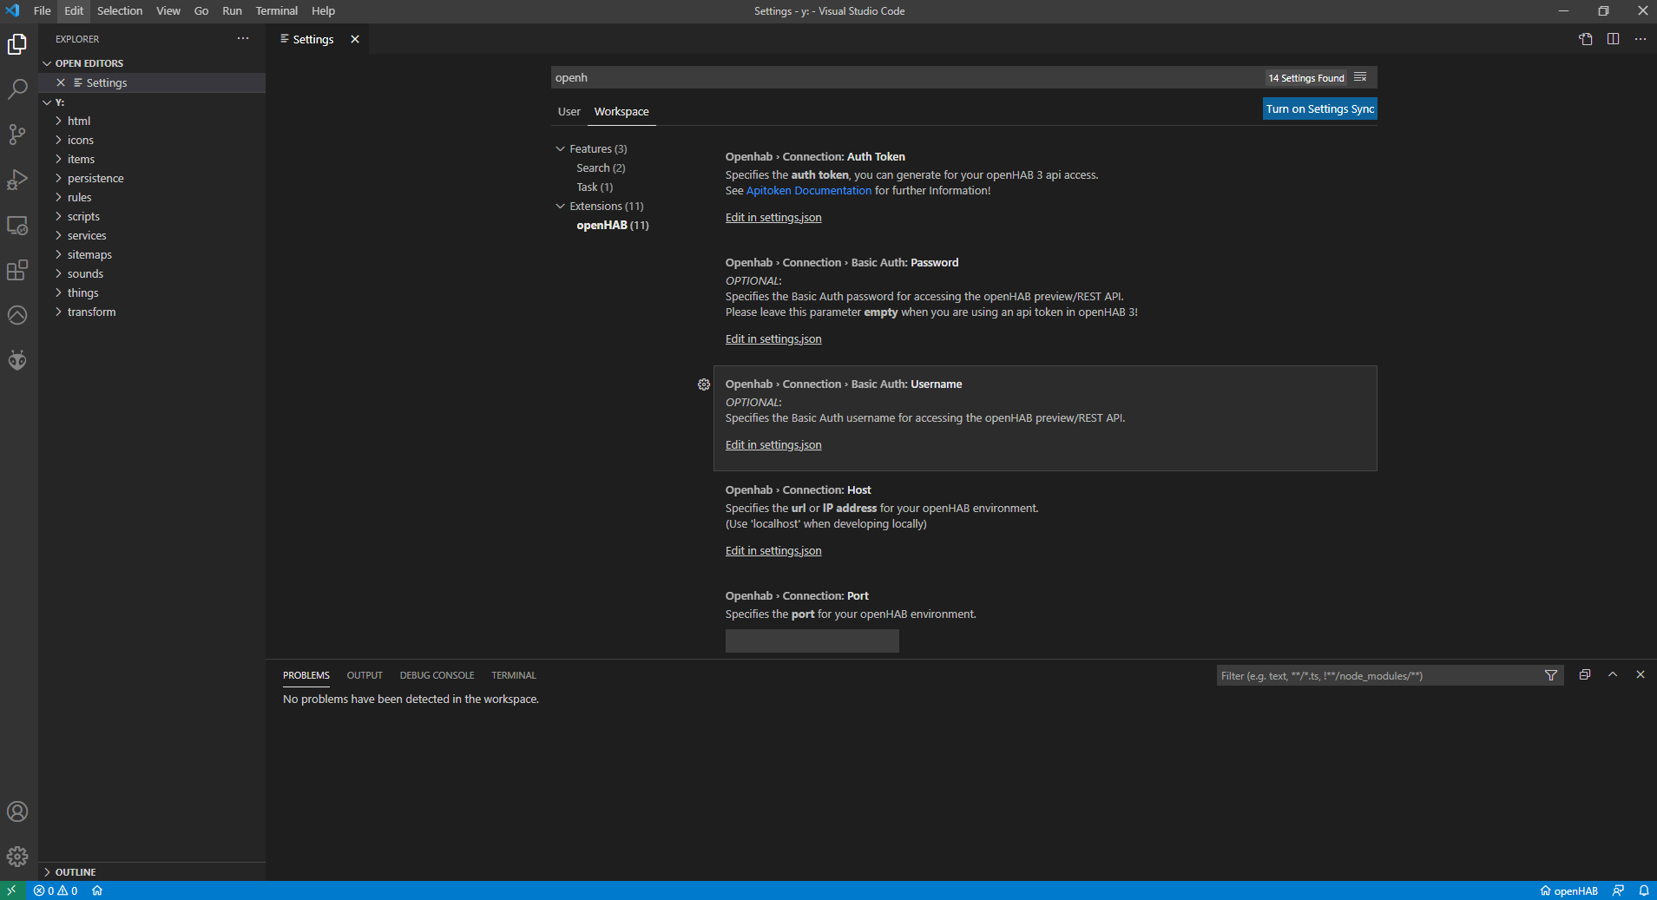The width and height of the screenshot is (1657, 900).
Task: Maximize the panel with up chevron
Action: pyautogui.click(x=1613, y=674)
